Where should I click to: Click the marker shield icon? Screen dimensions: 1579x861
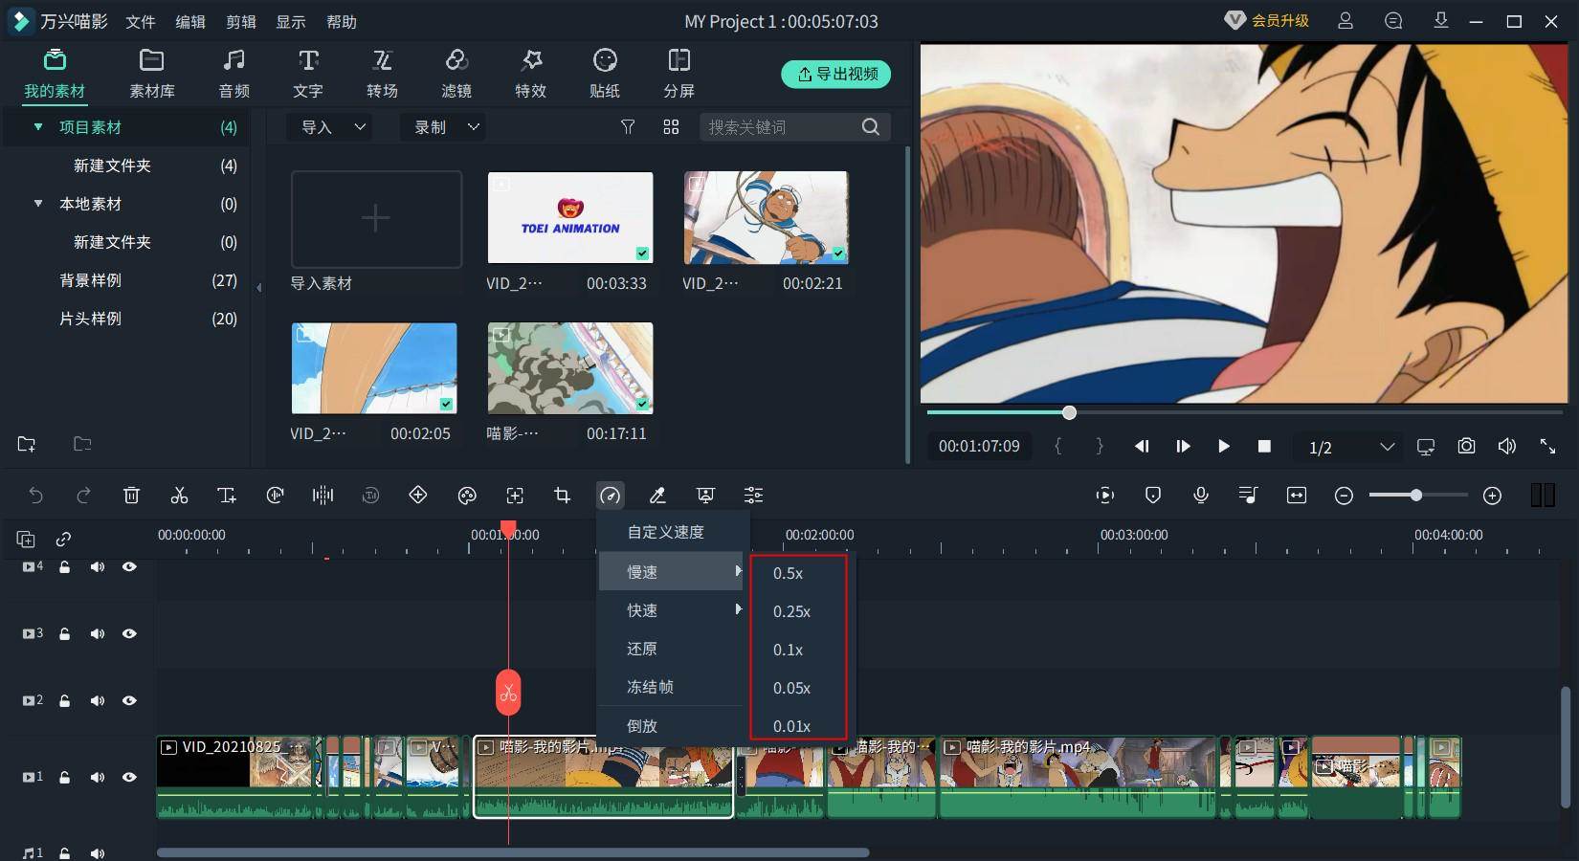click(1153, 495)
